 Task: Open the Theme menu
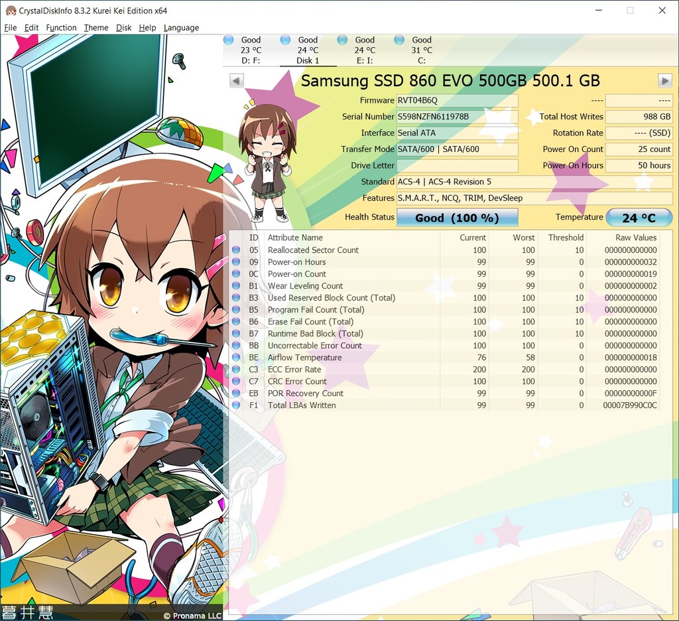tap(95, 28)
